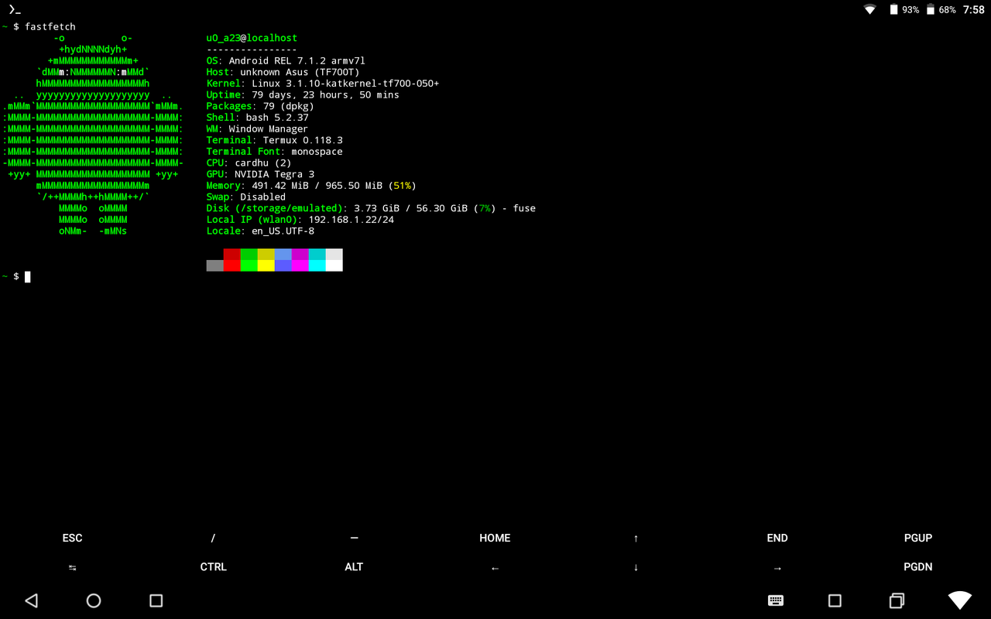Screen dimensions: 991x619
Task: Tap the 'Uptime: 79 days, 23 hours' line
Action: point(303,94)
